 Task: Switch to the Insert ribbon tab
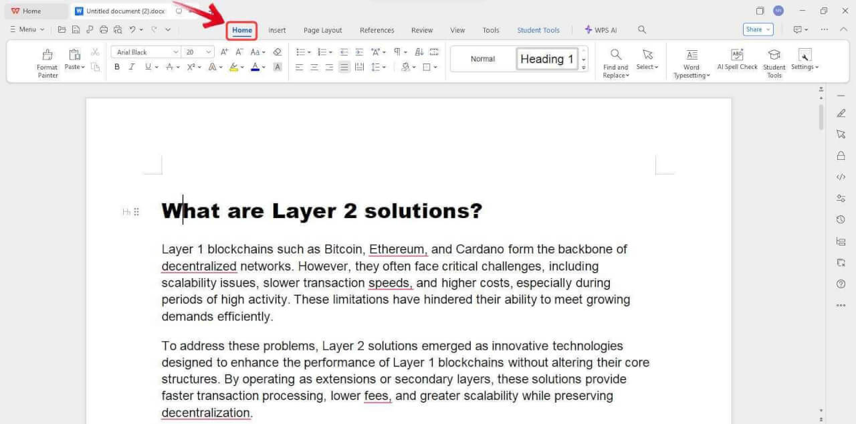click(277, 30)
